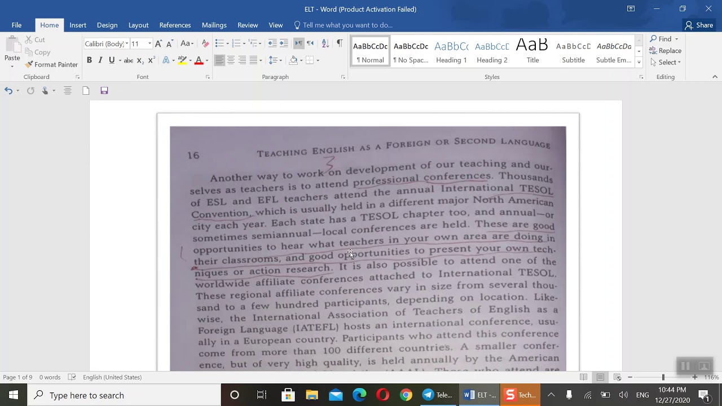The image size is (722, 406).
Task: Open the bullets list dropdown
Action: 227,43
